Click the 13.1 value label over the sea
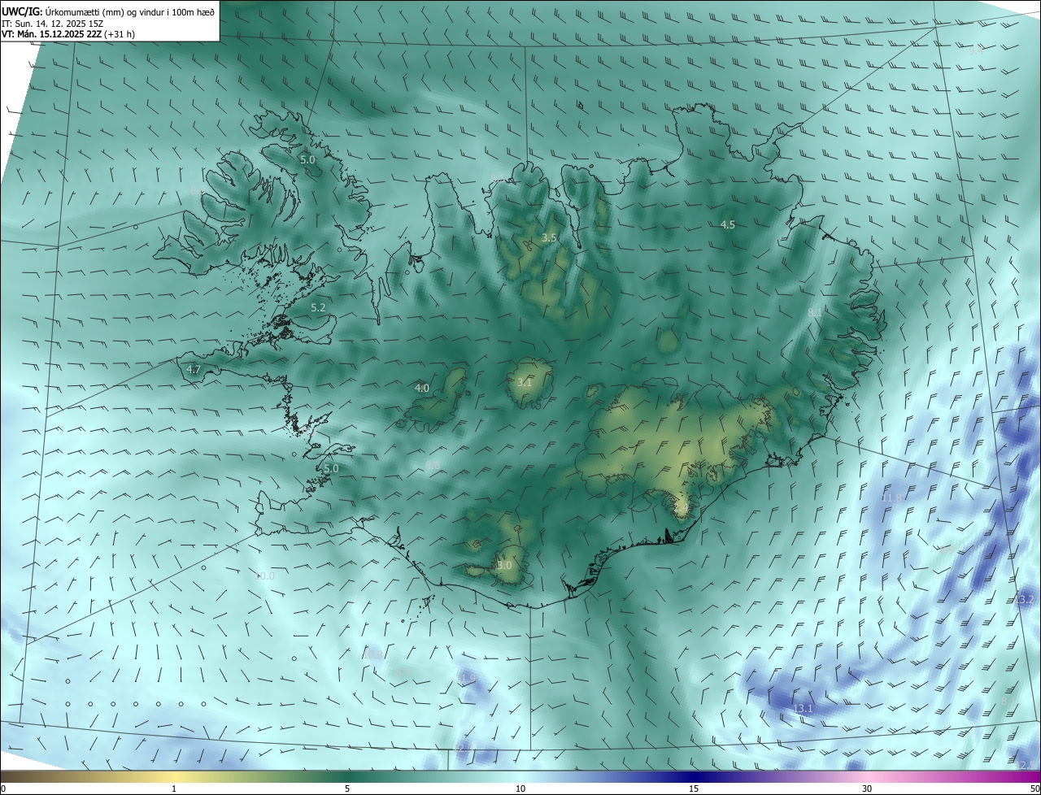 point(803,709)
